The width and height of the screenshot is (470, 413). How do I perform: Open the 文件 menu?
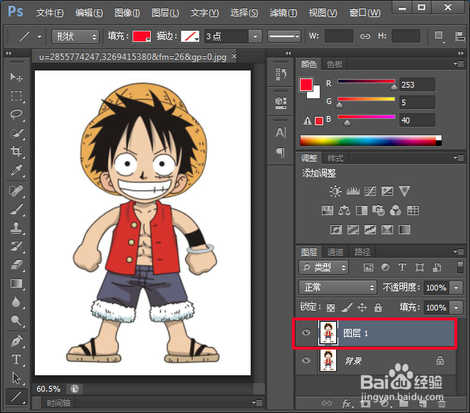(50, 13)
